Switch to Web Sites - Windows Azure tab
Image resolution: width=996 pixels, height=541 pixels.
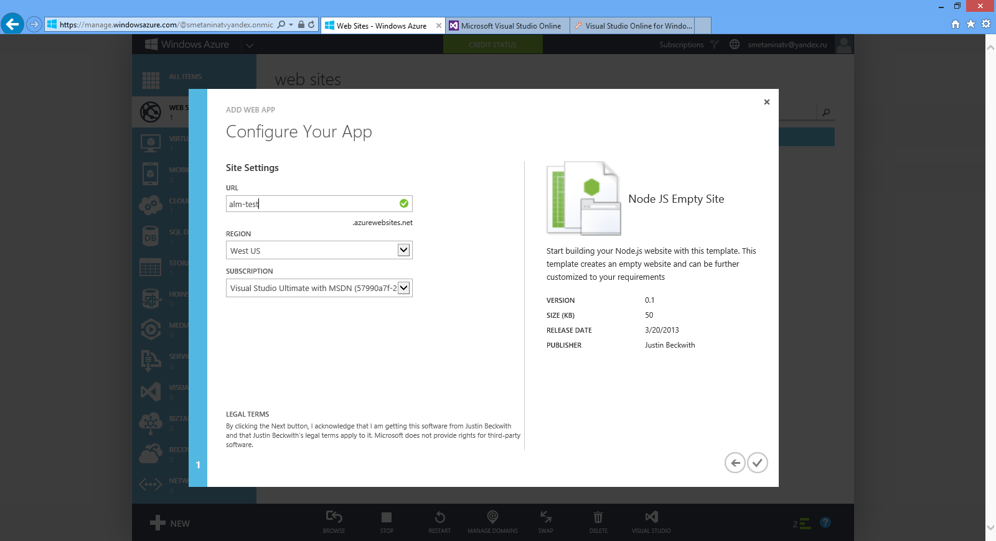coord(382,25)
